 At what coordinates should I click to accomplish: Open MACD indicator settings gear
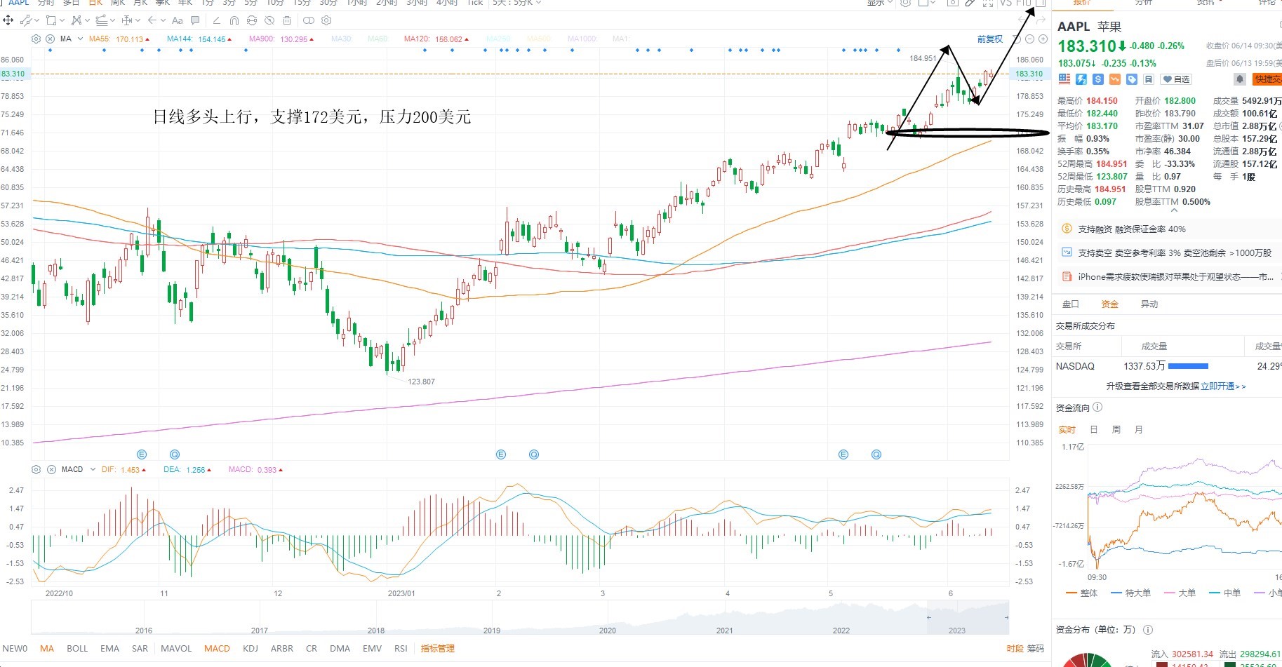(x=36, y=469)
